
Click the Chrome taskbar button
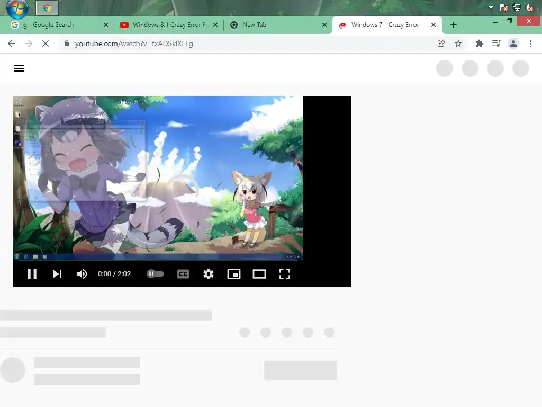(47, 8)
